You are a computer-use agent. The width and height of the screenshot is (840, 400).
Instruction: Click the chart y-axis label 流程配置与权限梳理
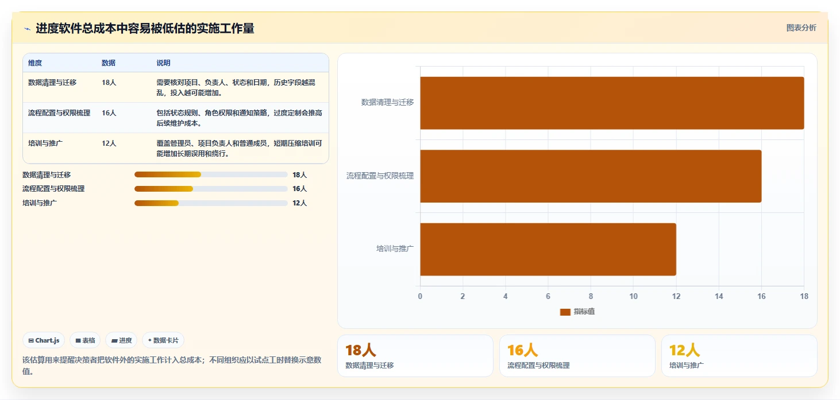coord(380,176)
